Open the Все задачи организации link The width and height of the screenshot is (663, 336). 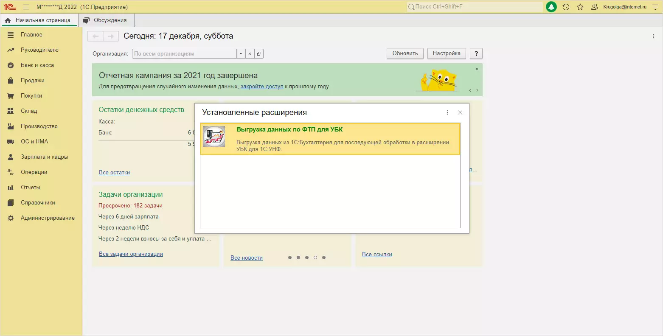pyautogui.click(x=131, y=254)
